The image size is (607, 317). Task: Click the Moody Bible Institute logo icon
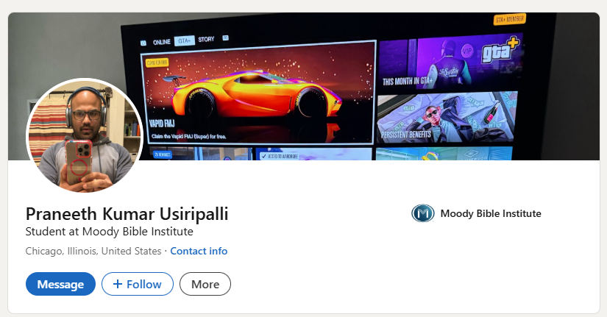coord(423,213)
